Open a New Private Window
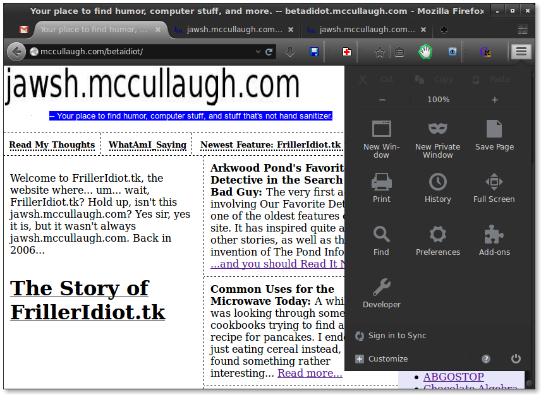 pos(437,134)
